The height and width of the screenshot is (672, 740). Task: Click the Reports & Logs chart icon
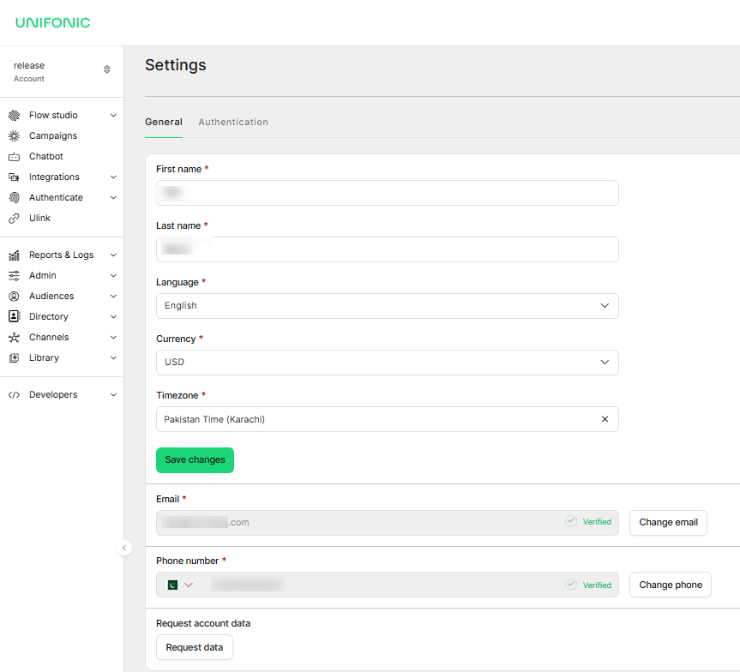pyautogui.click(x=15, y=255)
